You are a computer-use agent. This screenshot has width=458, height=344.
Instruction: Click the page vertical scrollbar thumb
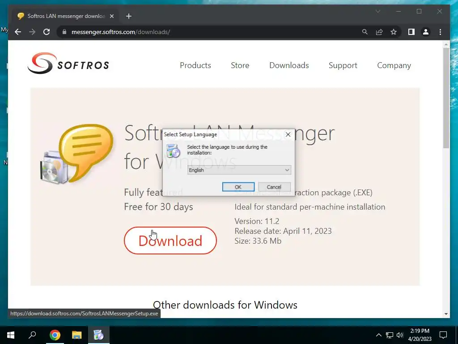tap(446, 98)
